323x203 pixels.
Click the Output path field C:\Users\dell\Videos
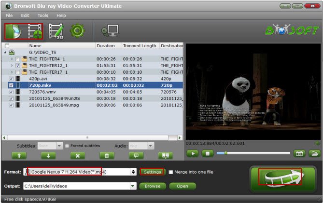tap(77, 186)
